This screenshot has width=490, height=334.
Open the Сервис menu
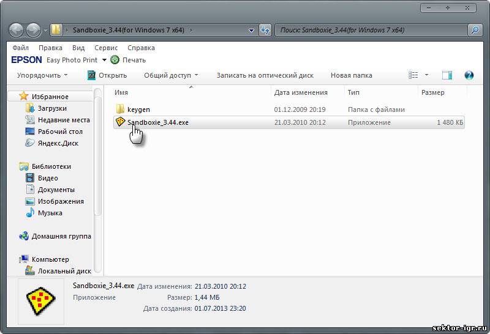(x=106, y=48)
